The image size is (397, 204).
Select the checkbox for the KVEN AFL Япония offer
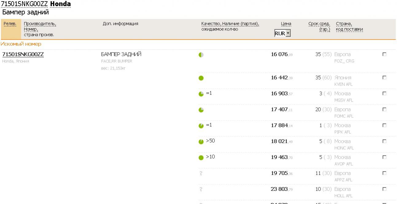click(383, 78)
